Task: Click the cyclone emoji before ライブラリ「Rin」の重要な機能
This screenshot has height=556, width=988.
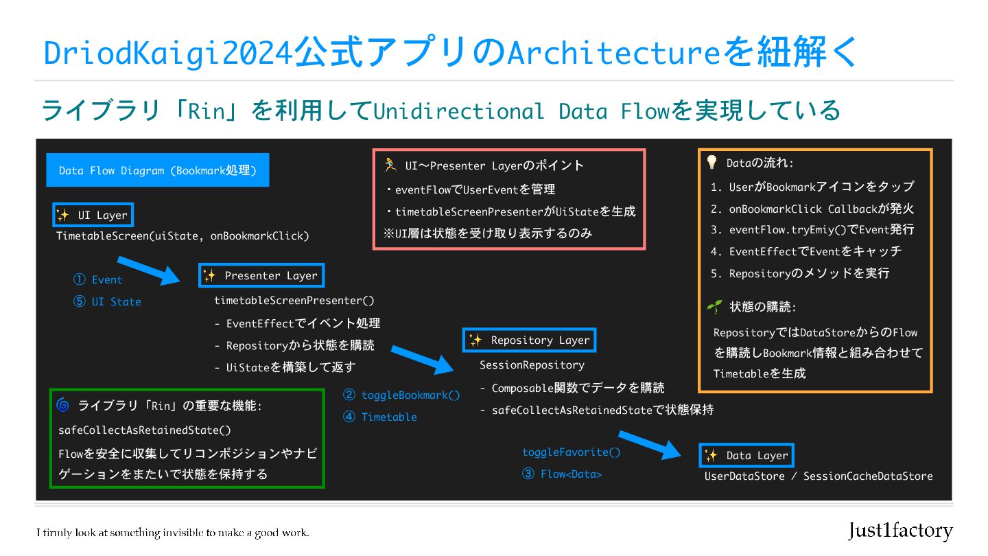Action: (x=63, y=406)
